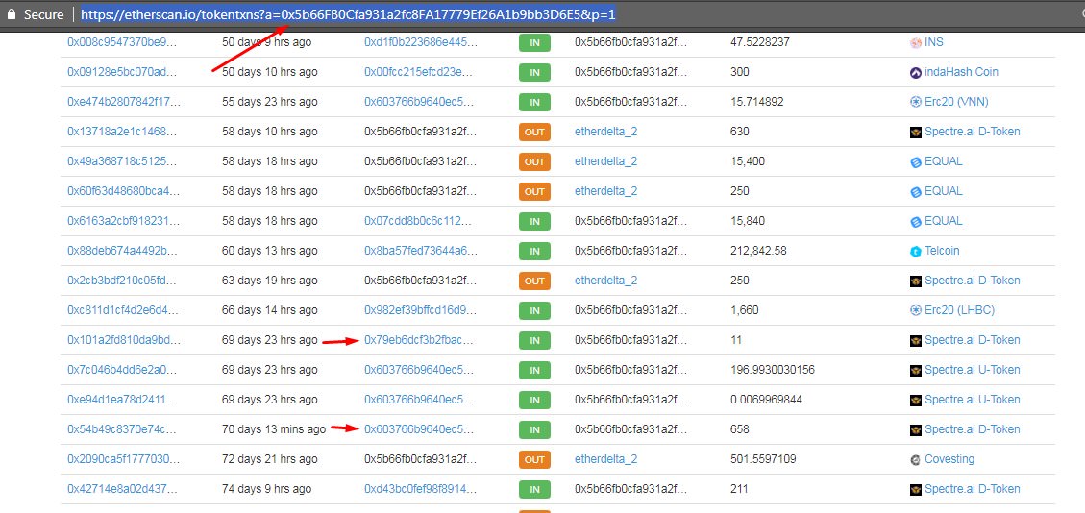Open sender 0x603766b9640ec5 in 15.714892 row
The height and width of the screenshot is (513, 1085).
[419, 102]
